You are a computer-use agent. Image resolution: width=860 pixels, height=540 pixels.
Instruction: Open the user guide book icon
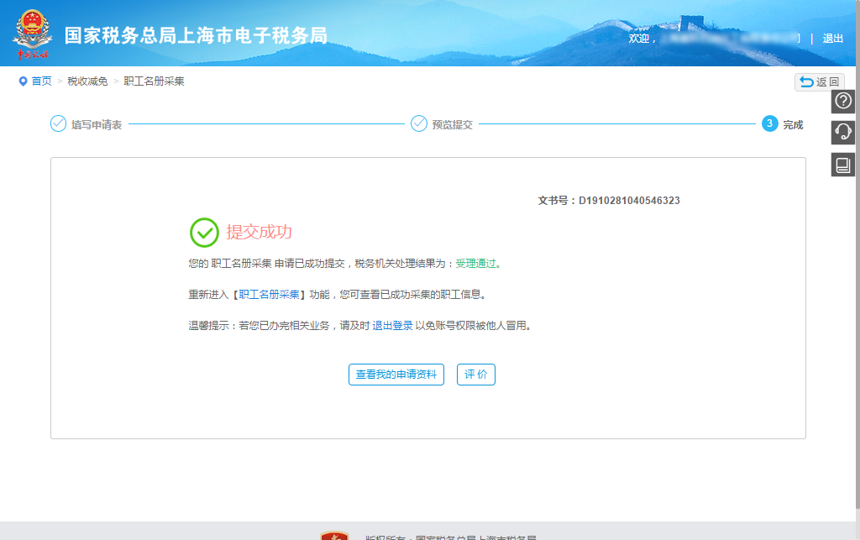pos(842,164)
